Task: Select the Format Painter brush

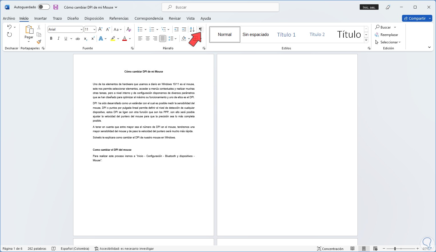Action: click(x=39, y=42)
